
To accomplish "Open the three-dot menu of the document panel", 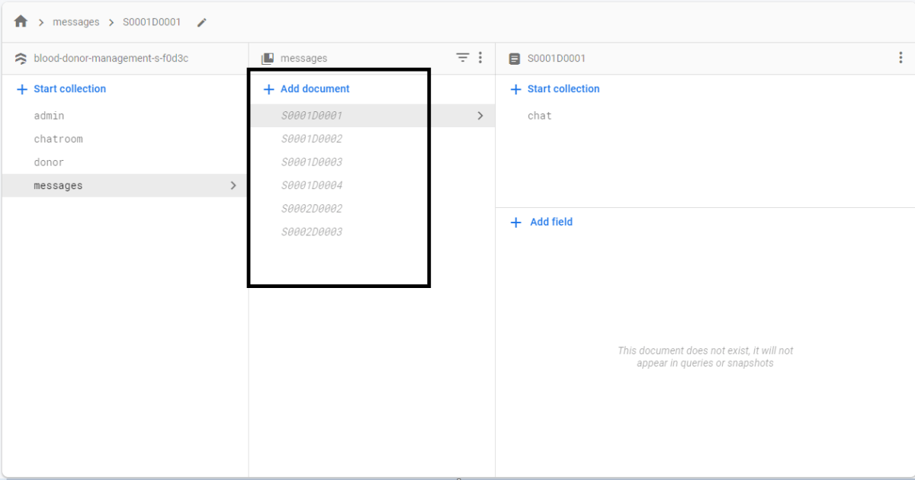I will coord(901,57).
